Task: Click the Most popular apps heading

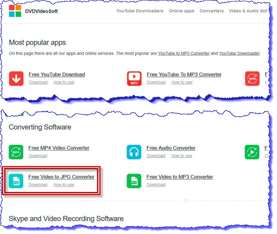Action: pyautogui.click(x=37, y=42)
